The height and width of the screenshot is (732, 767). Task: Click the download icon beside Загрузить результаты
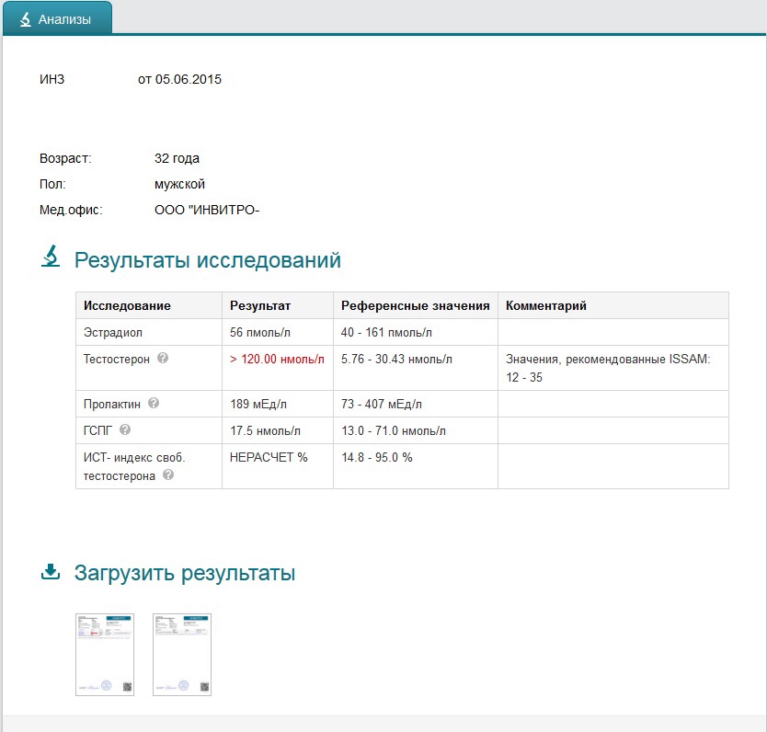[51, 572]
